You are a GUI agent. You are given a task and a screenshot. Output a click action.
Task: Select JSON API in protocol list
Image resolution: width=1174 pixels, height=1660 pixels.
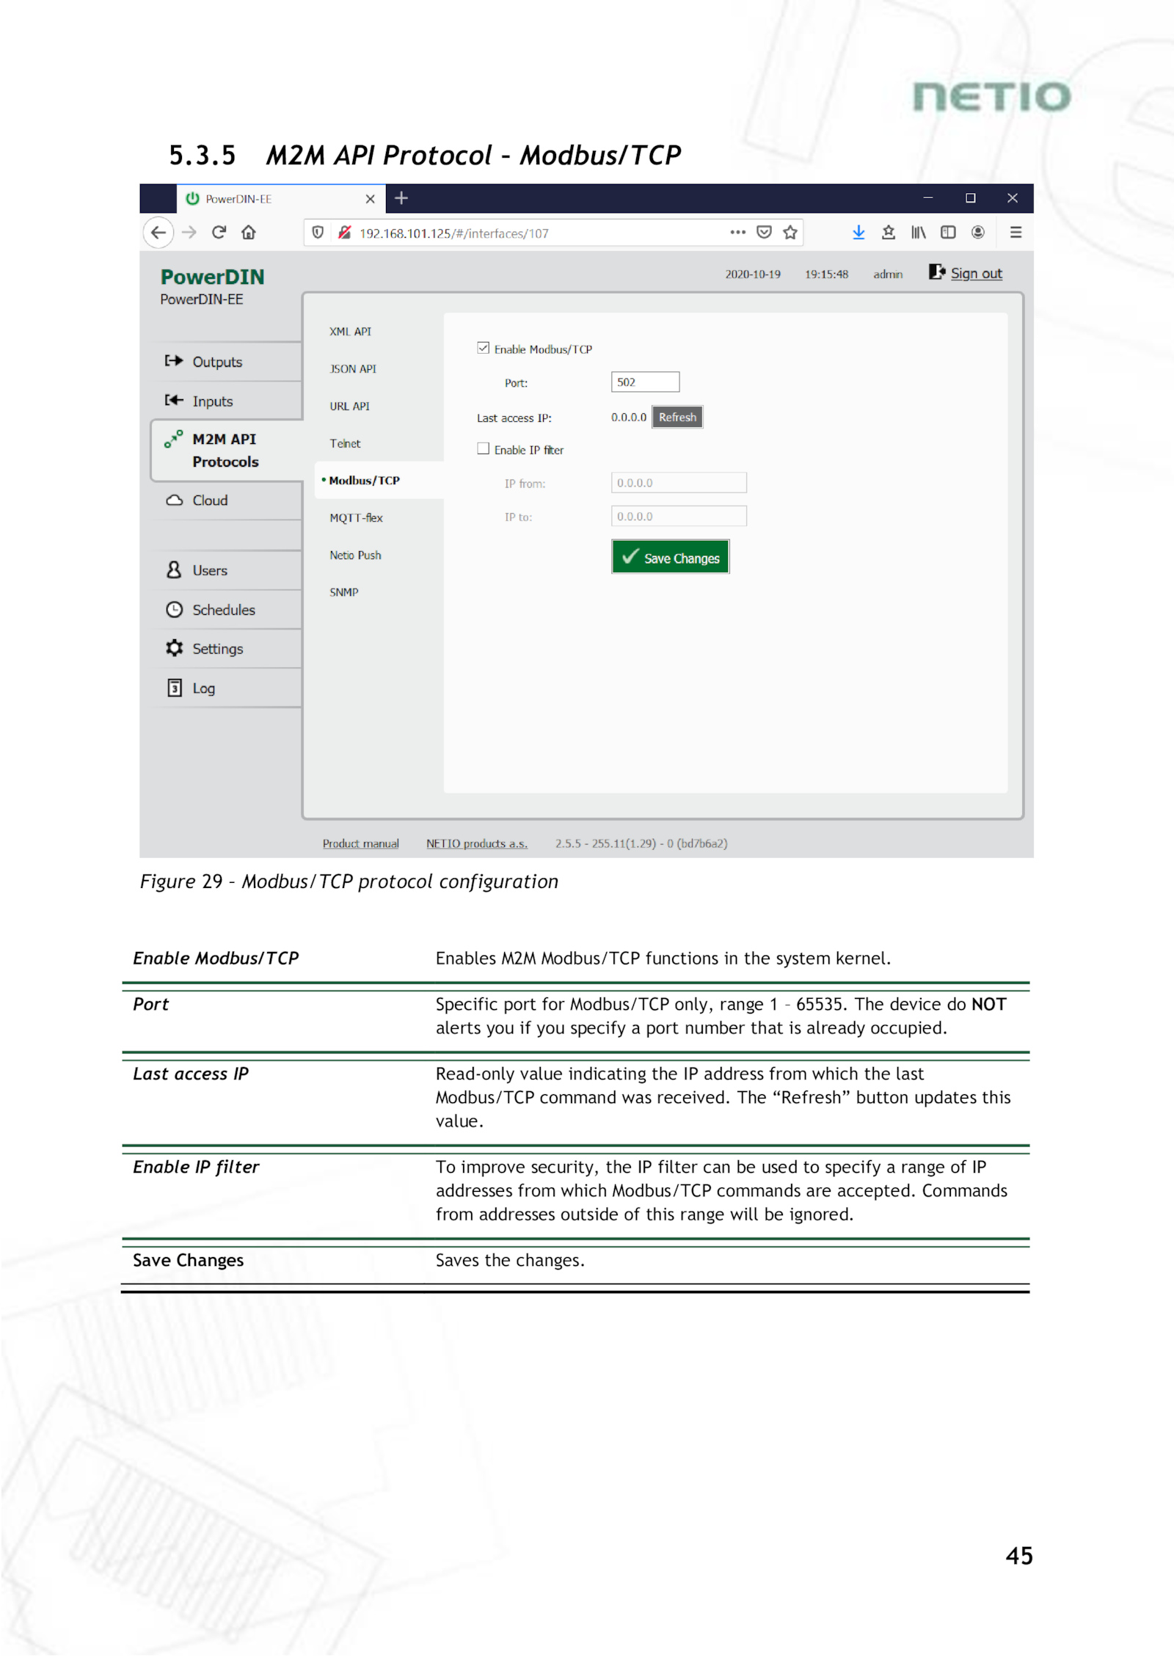click(352, 369)
